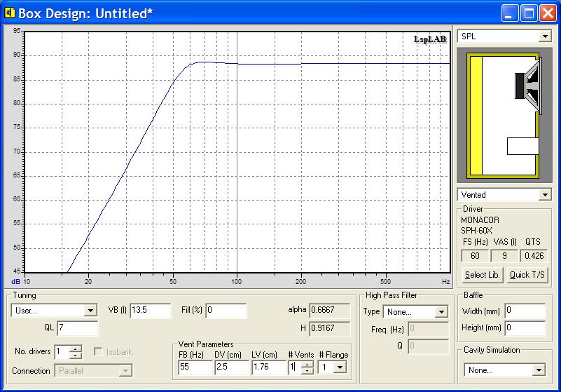
Task: Click the Fill (%) input field
Action: (x=226, y=310)
